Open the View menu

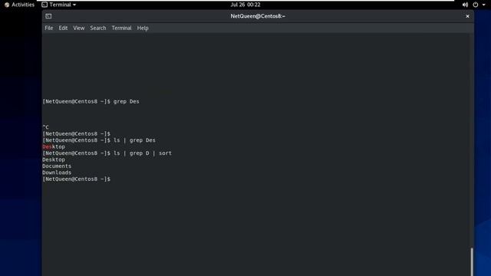point(78,28)
